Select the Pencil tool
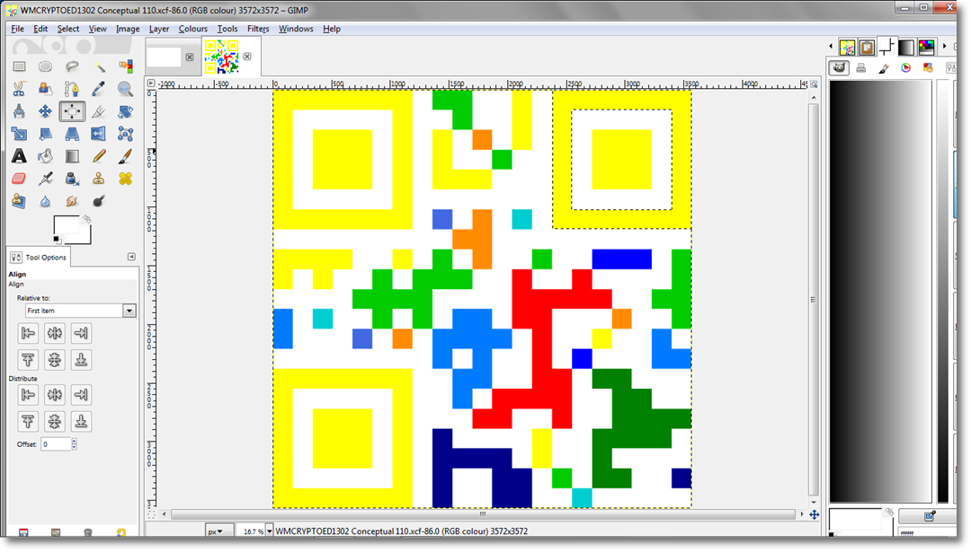Image resolution: width=971 pixels, height=552 pixels. coord(99,156)
